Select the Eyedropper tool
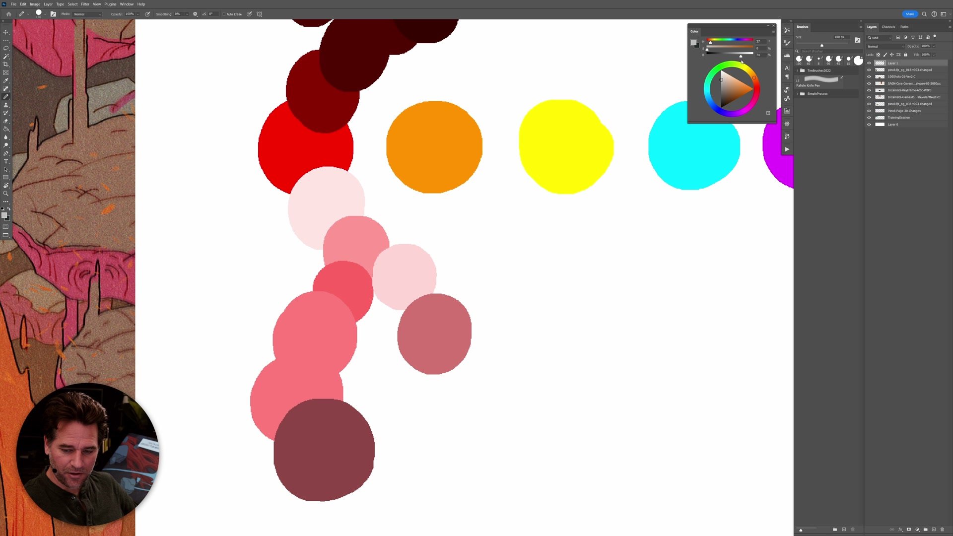Image resolution: width=953 pixels, height=536 pixels. click(6, 80)
